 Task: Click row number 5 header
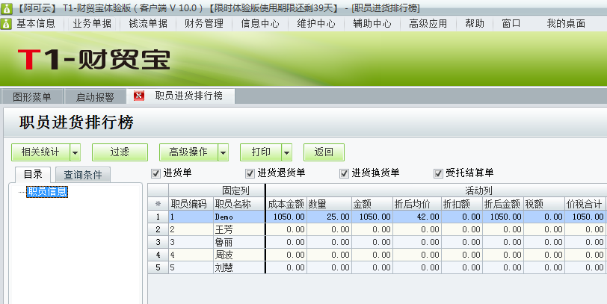[158, 267]
